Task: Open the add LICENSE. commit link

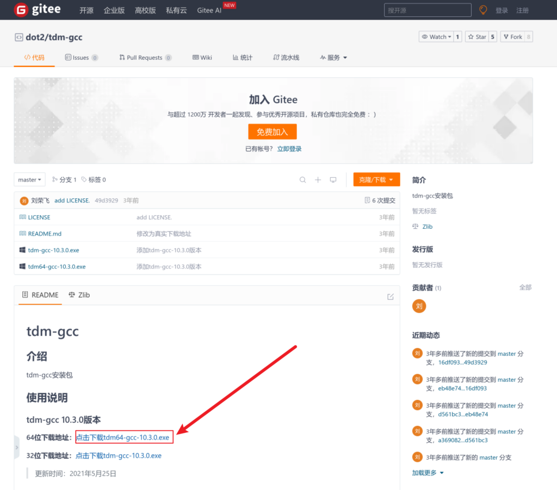Action: coord(72,200)
